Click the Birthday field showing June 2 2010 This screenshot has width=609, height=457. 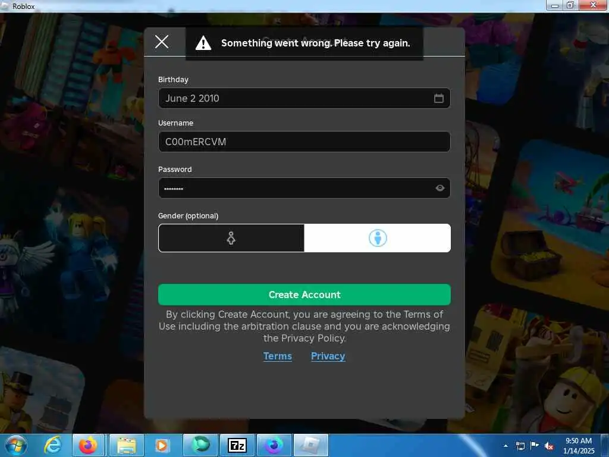click(304, 98)
